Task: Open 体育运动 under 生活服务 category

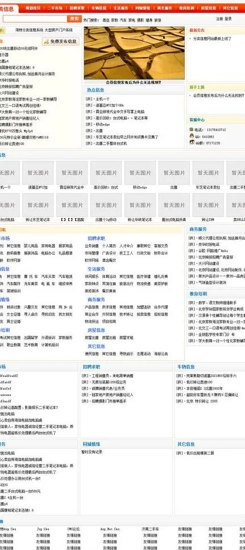Action: click(109, 276)
